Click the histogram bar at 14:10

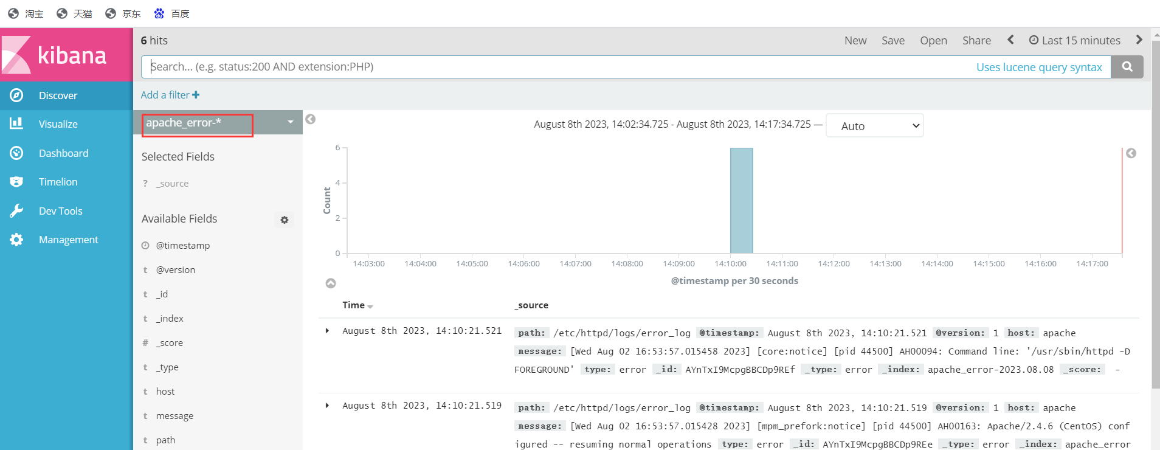click(x=742, y=201)
